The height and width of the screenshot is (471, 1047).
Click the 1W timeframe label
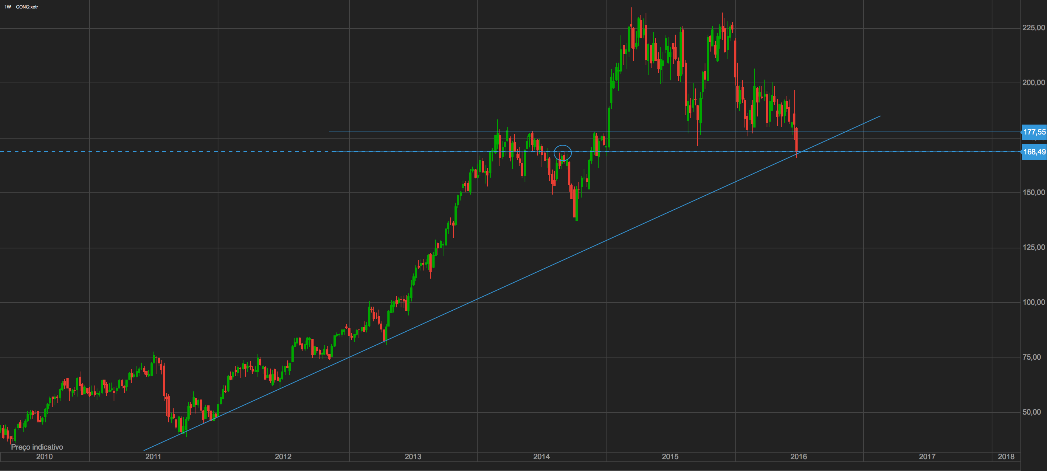point(7,7)
